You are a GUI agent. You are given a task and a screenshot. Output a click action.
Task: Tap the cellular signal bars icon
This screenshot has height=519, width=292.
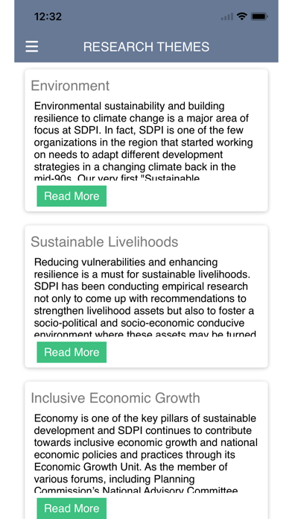tap(227, 16)
